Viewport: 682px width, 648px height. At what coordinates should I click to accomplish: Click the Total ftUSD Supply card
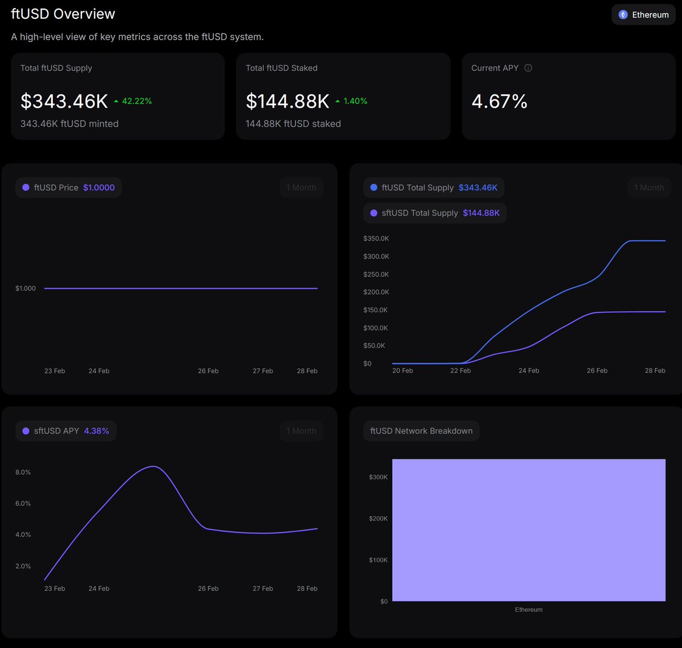tap(118, 96)
